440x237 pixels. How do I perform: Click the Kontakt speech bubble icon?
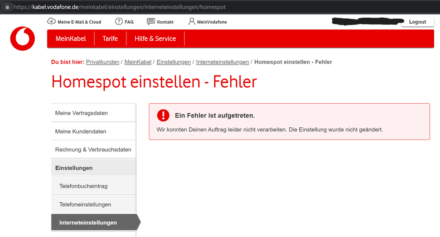click(151, 22)
